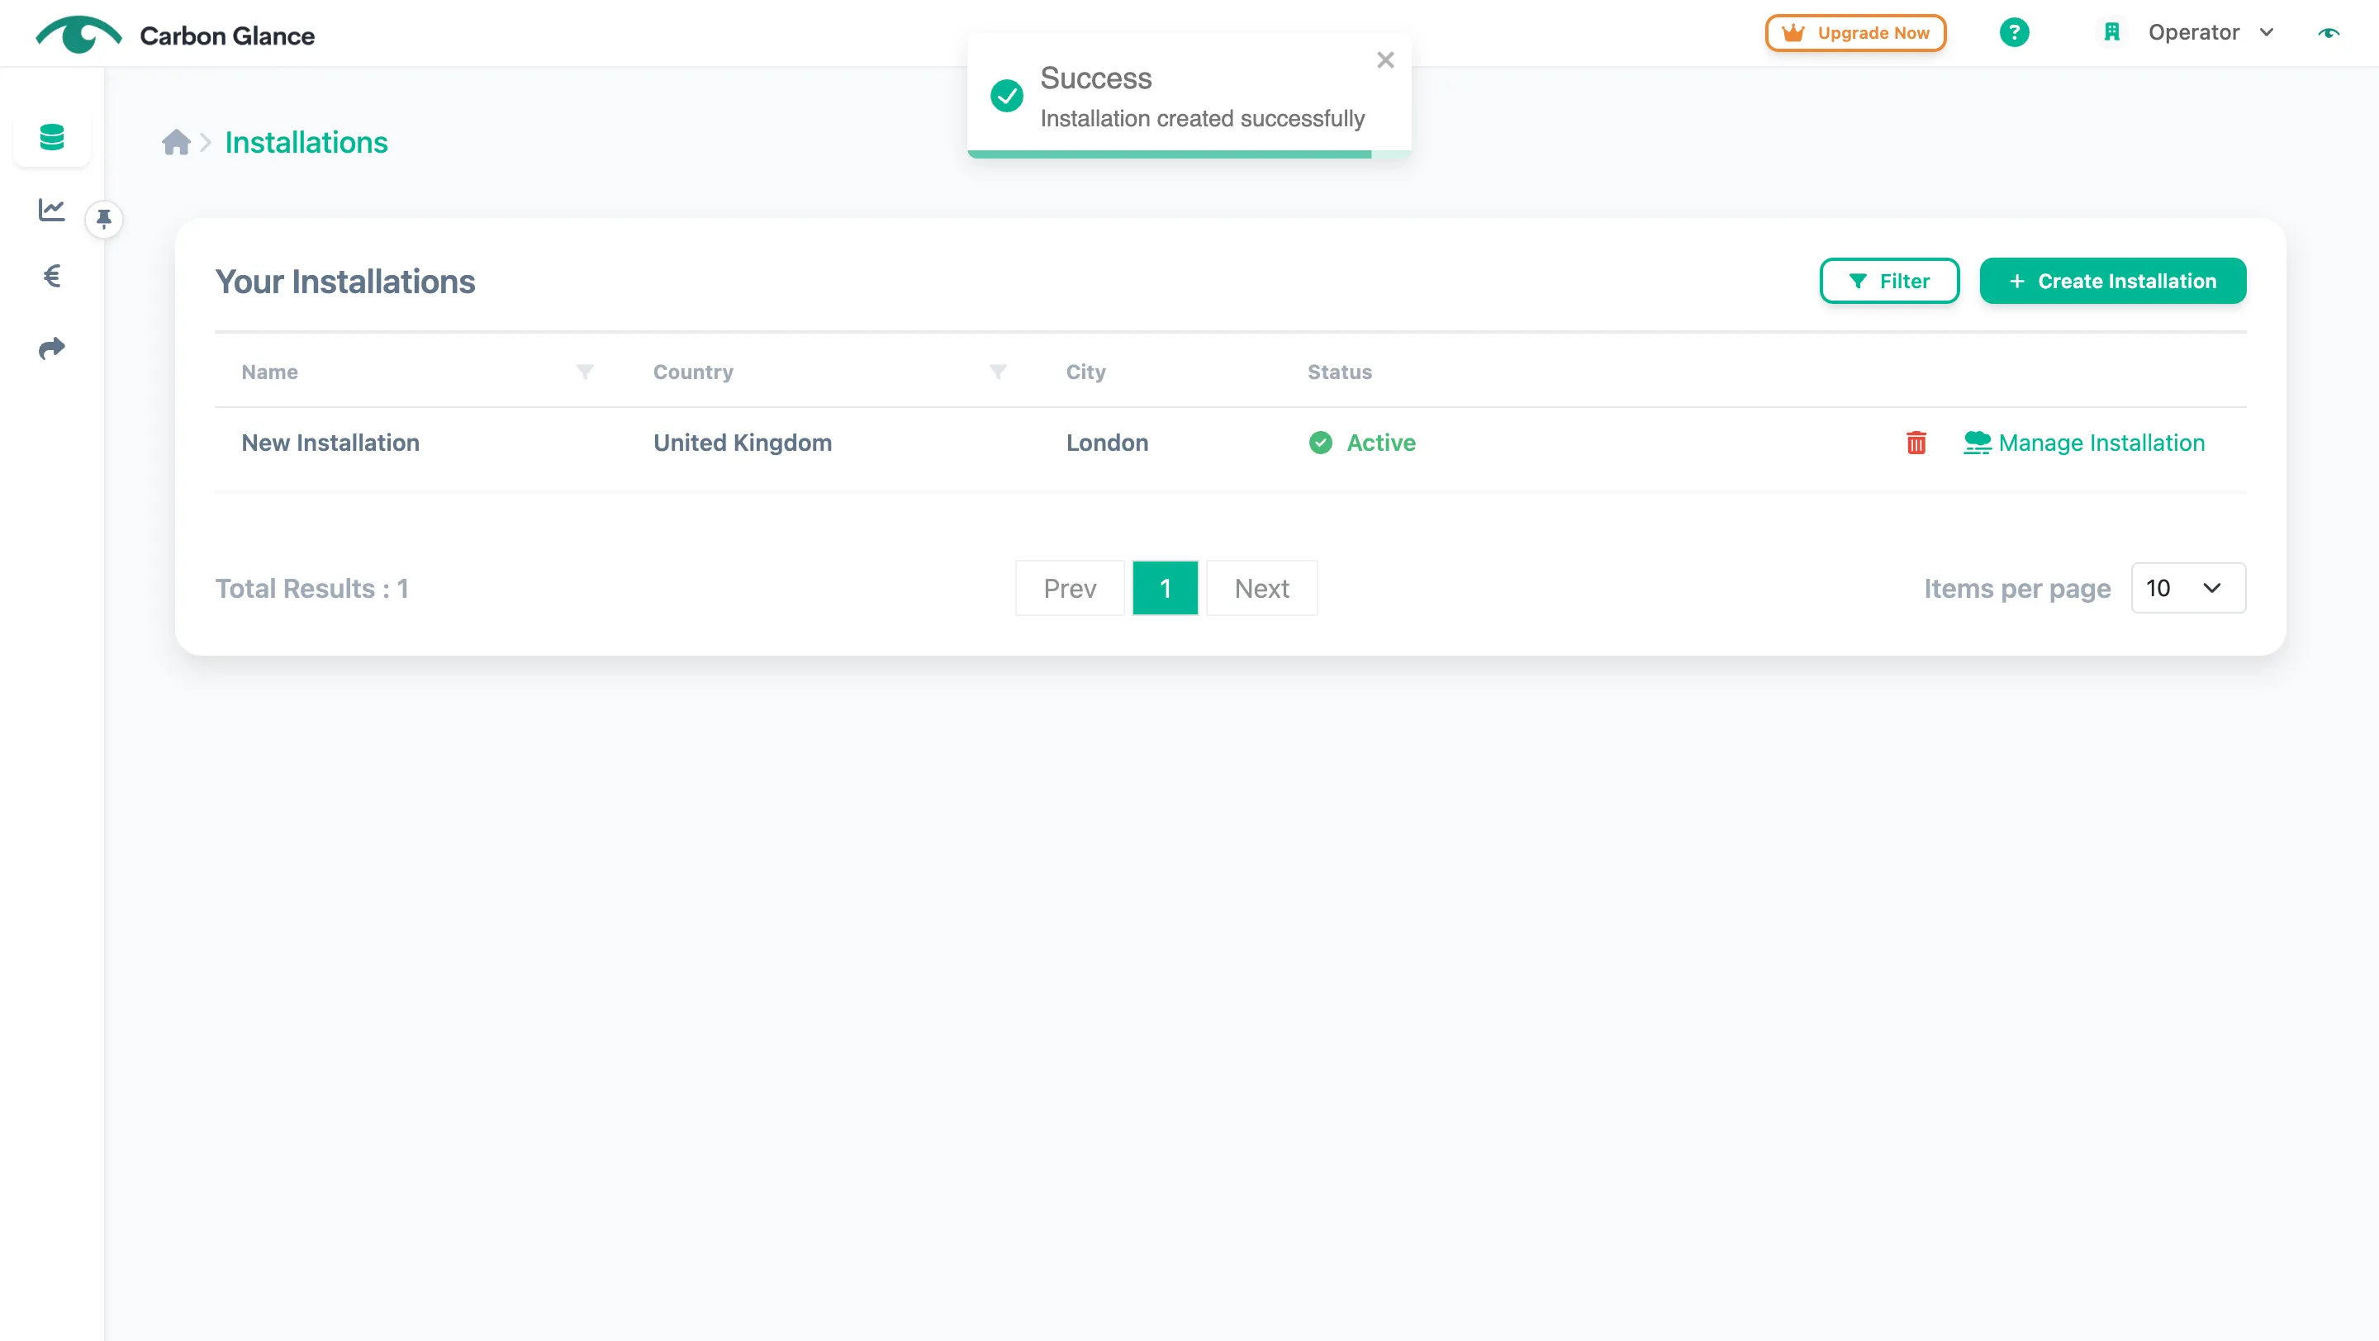Go home via breadcrumb house icon
Screen dimensions: 2379x1341
pos(175,142)
